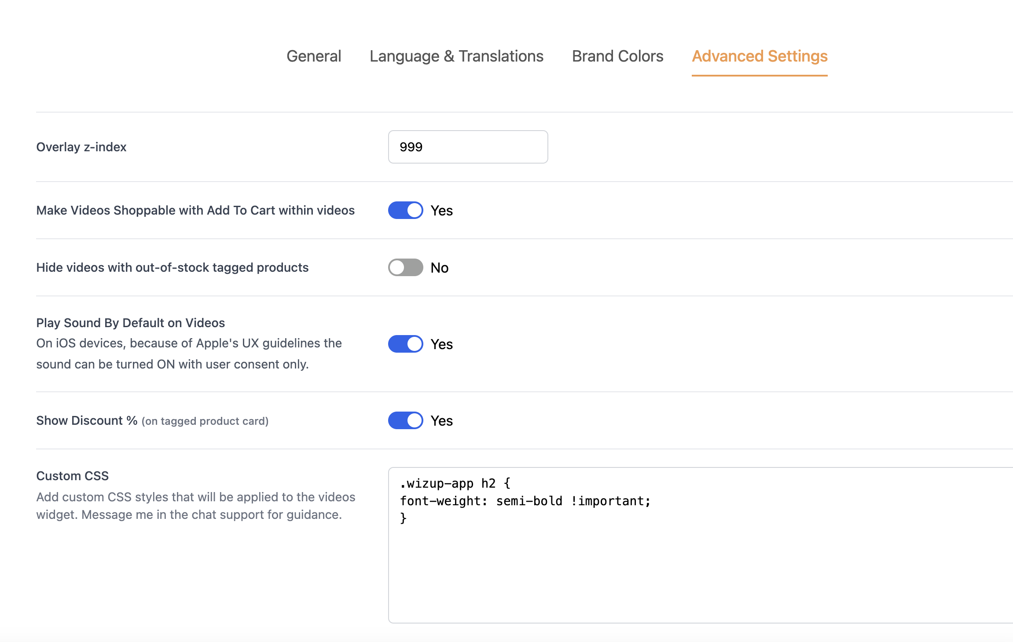The height and width of the screenshot is (642, 1013).
Task: Disable Make Videos Shoppable toggle
Action: tap(405, 210)
